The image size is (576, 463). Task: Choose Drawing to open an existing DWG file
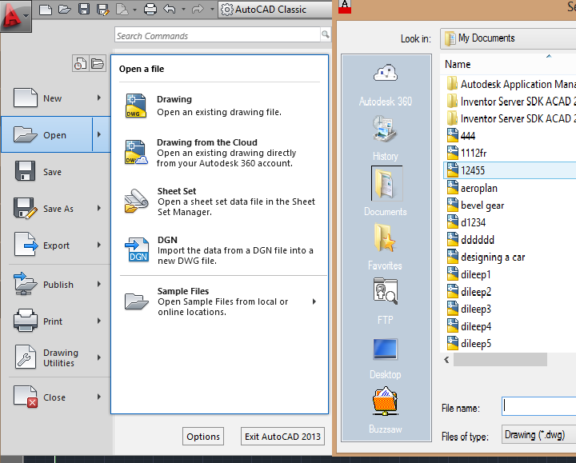[220, 106]
